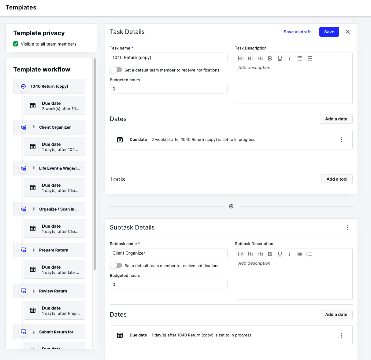The width and height of the screenshot is (371, 360).
Task: Apply Underline in Task Description toolbar
Action: pos(280,58)
